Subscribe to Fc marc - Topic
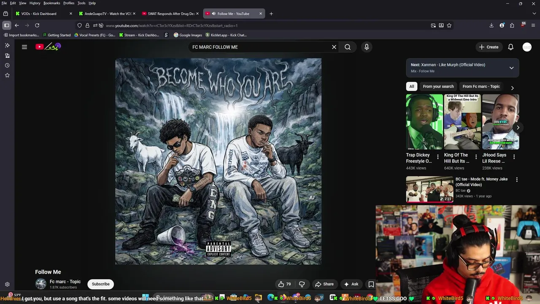The height and width of the screenshot is (304, 540). coord(101,284)
